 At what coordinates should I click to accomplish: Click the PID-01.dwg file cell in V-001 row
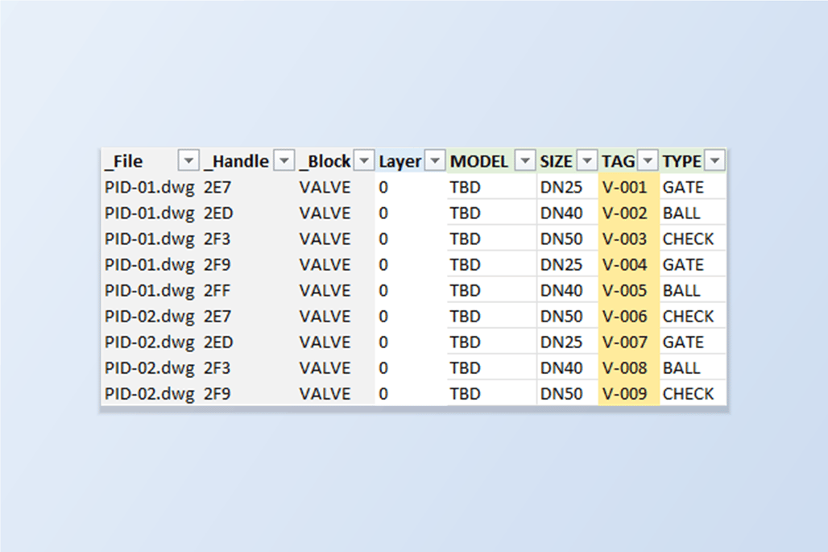pyautogui.click(x=151, y=187)
